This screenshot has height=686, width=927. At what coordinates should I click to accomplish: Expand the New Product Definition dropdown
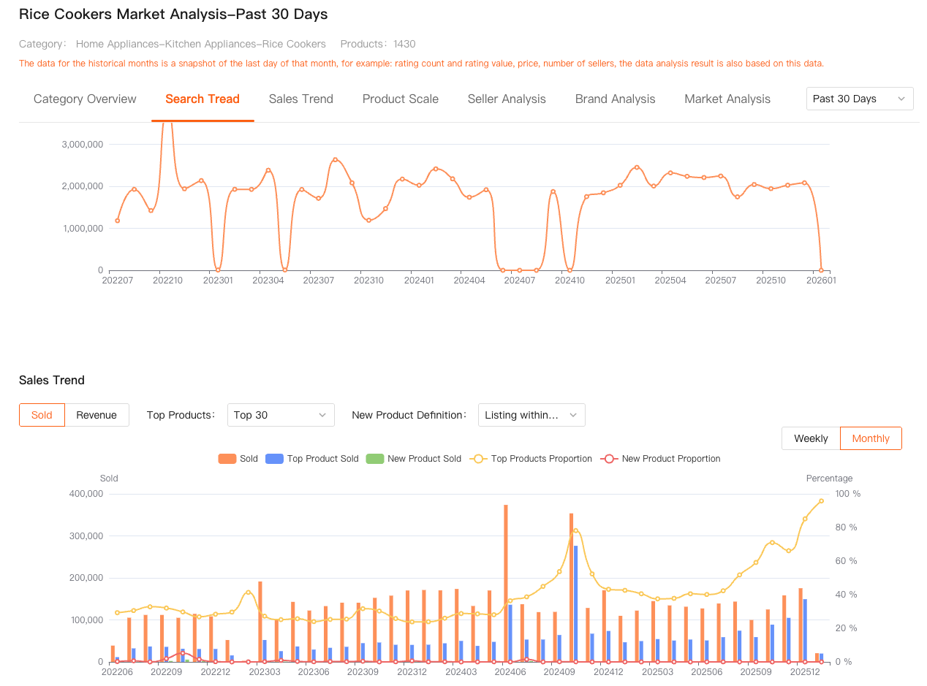531,415
